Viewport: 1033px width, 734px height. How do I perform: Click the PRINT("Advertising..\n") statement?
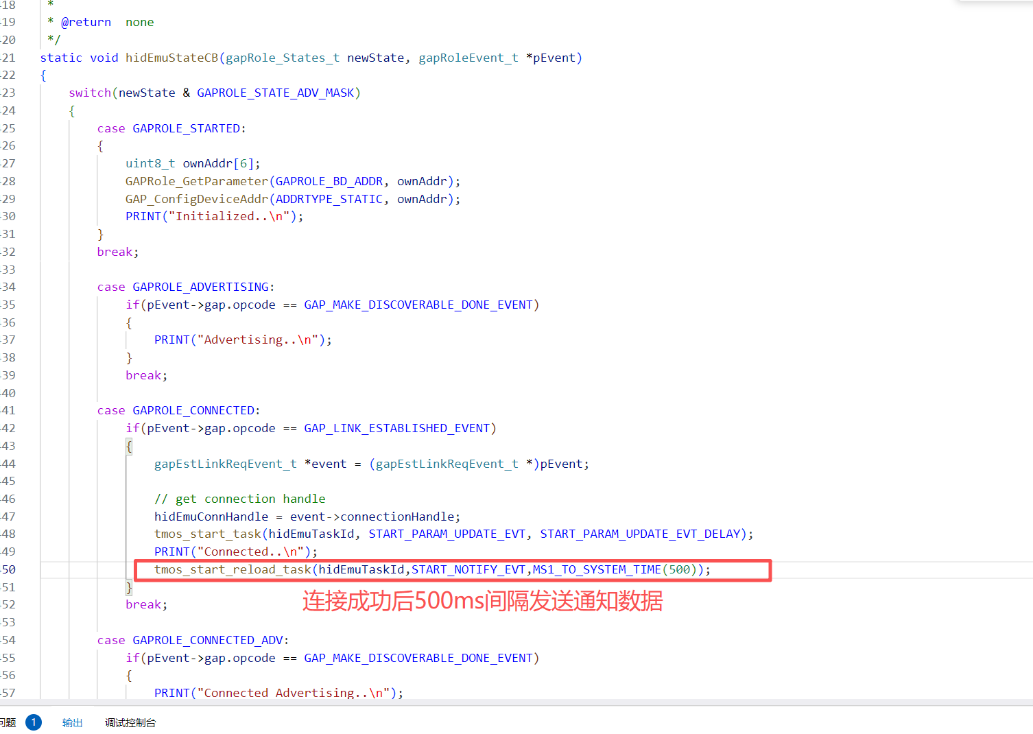pyautogui.click(x=243, y=340)
